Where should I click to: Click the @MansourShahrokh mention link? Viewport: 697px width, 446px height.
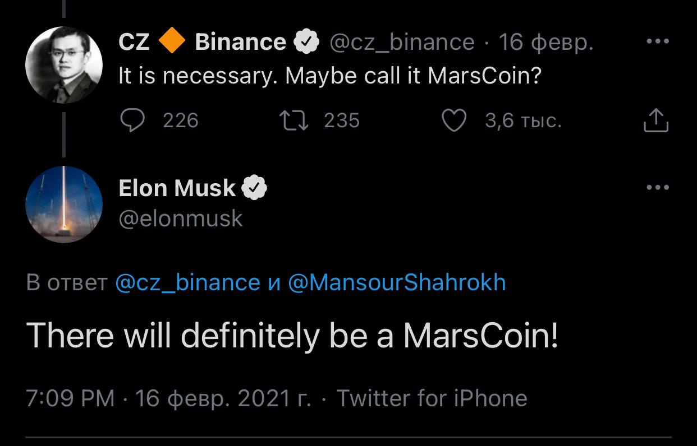pos(397,283)
